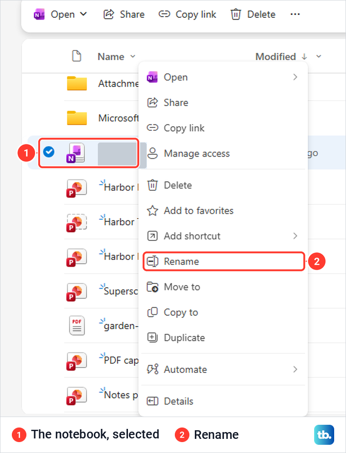The image size is (346, 453).
Task: Choose Delete in the context menu
Action: point(223,185)
